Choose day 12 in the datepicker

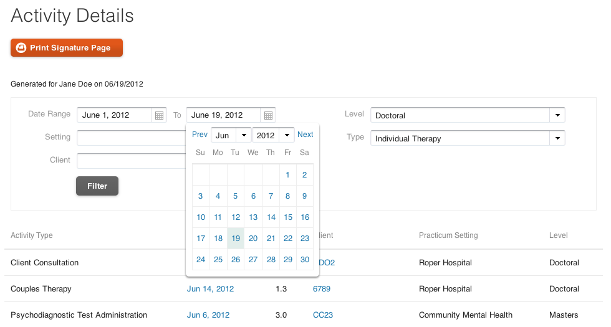(x=236, y=217)
